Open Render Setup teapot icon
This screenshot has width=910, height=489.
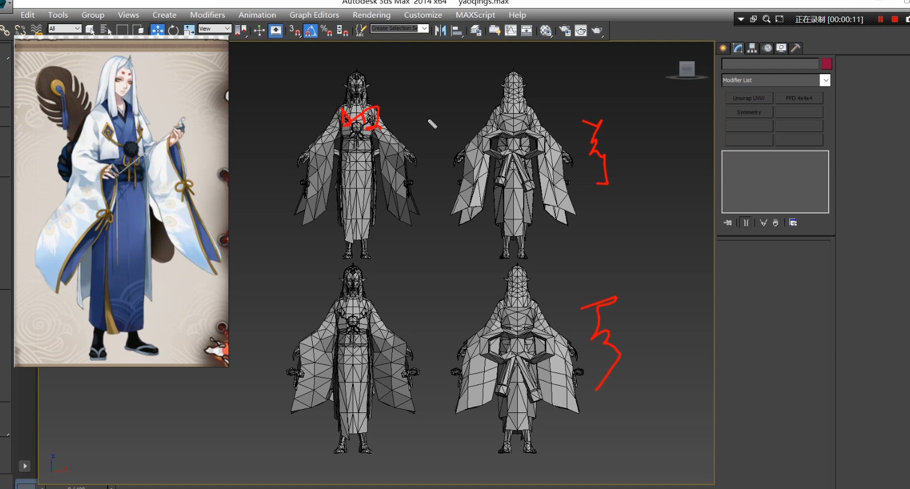pos(564,30)
